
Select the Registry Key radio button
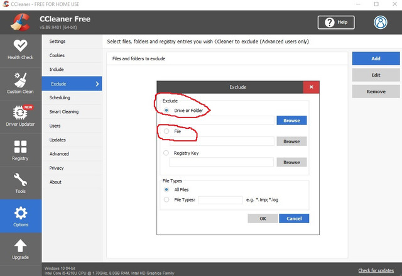[166, 153]
